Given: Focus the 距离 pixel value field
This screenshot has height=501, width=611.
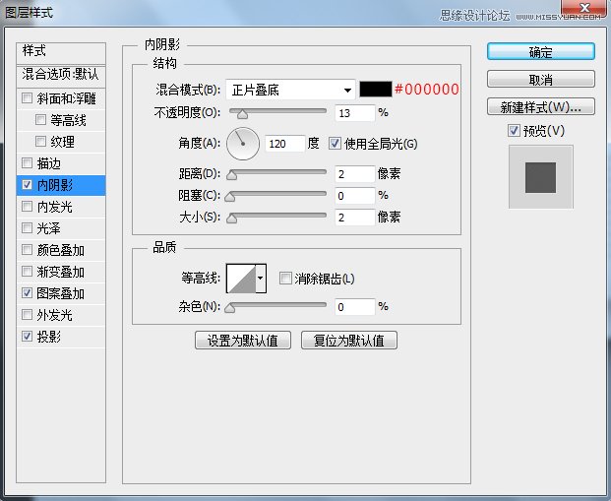Looking at the screenshot, I should [x=355, y=174].
